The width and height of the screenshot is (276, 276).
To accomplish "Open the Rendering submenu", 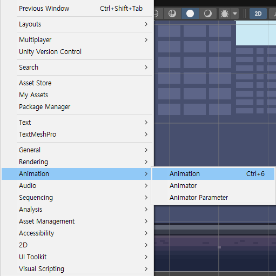I will pyautogui.click(x=77, y=162).
